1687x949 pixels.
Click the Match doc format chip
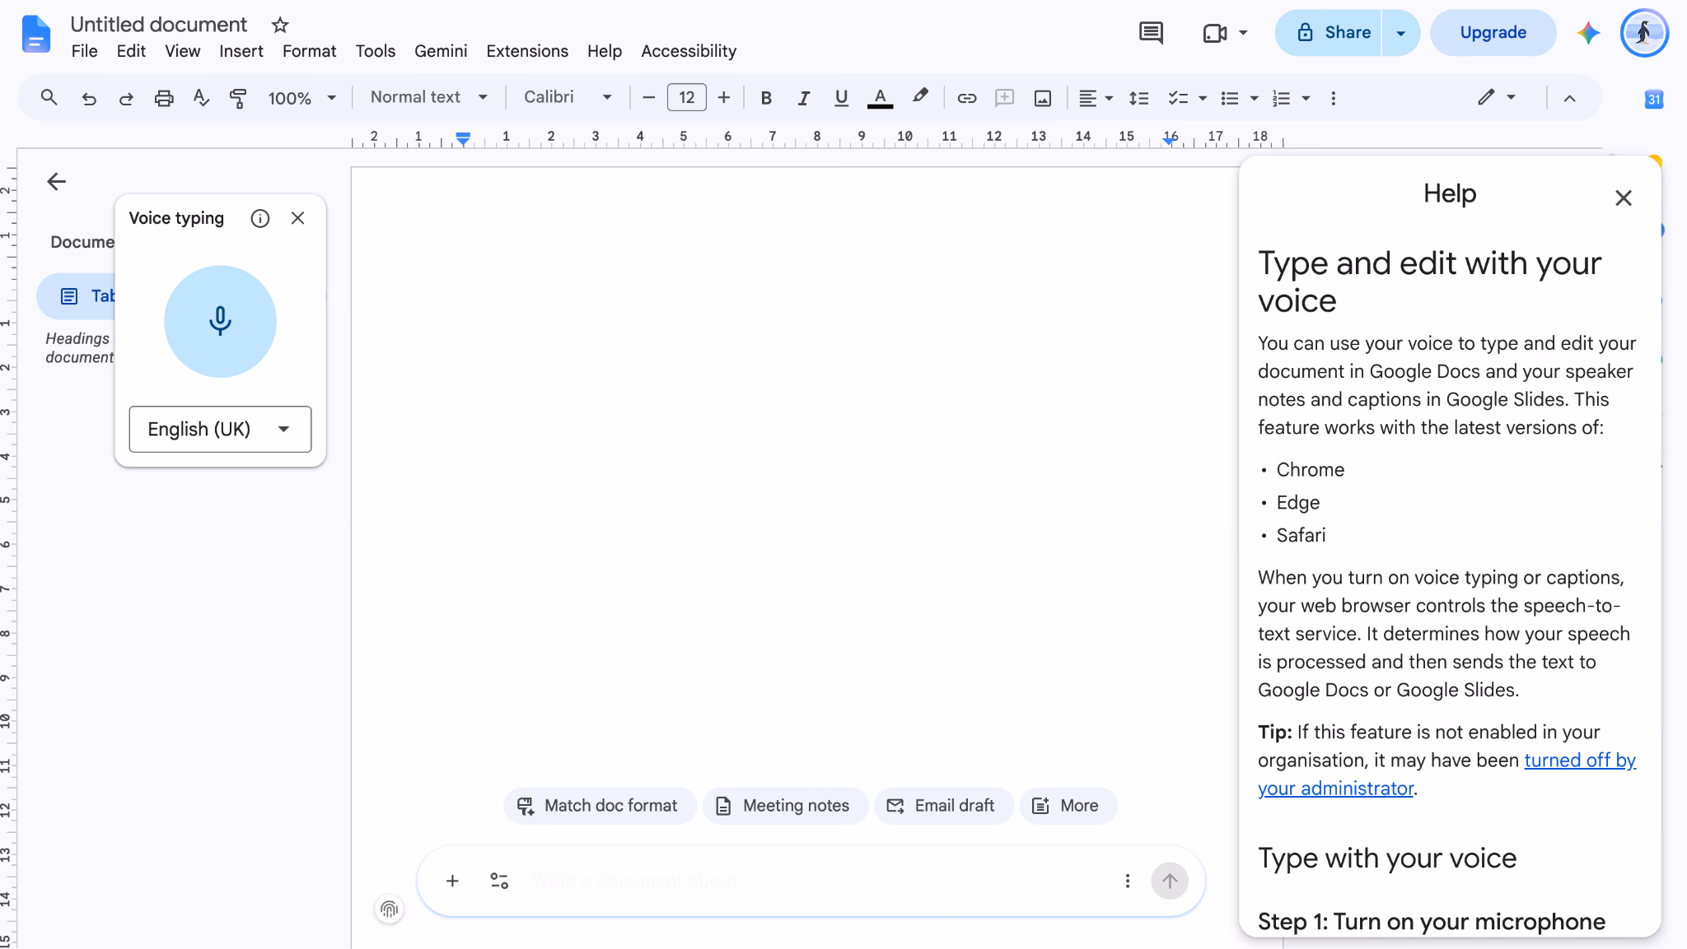(x=599, y=806)
